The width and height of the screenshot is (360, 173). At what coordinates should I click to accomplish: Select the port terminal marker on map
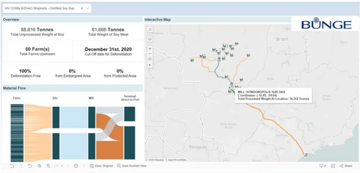tap(306, 155)
